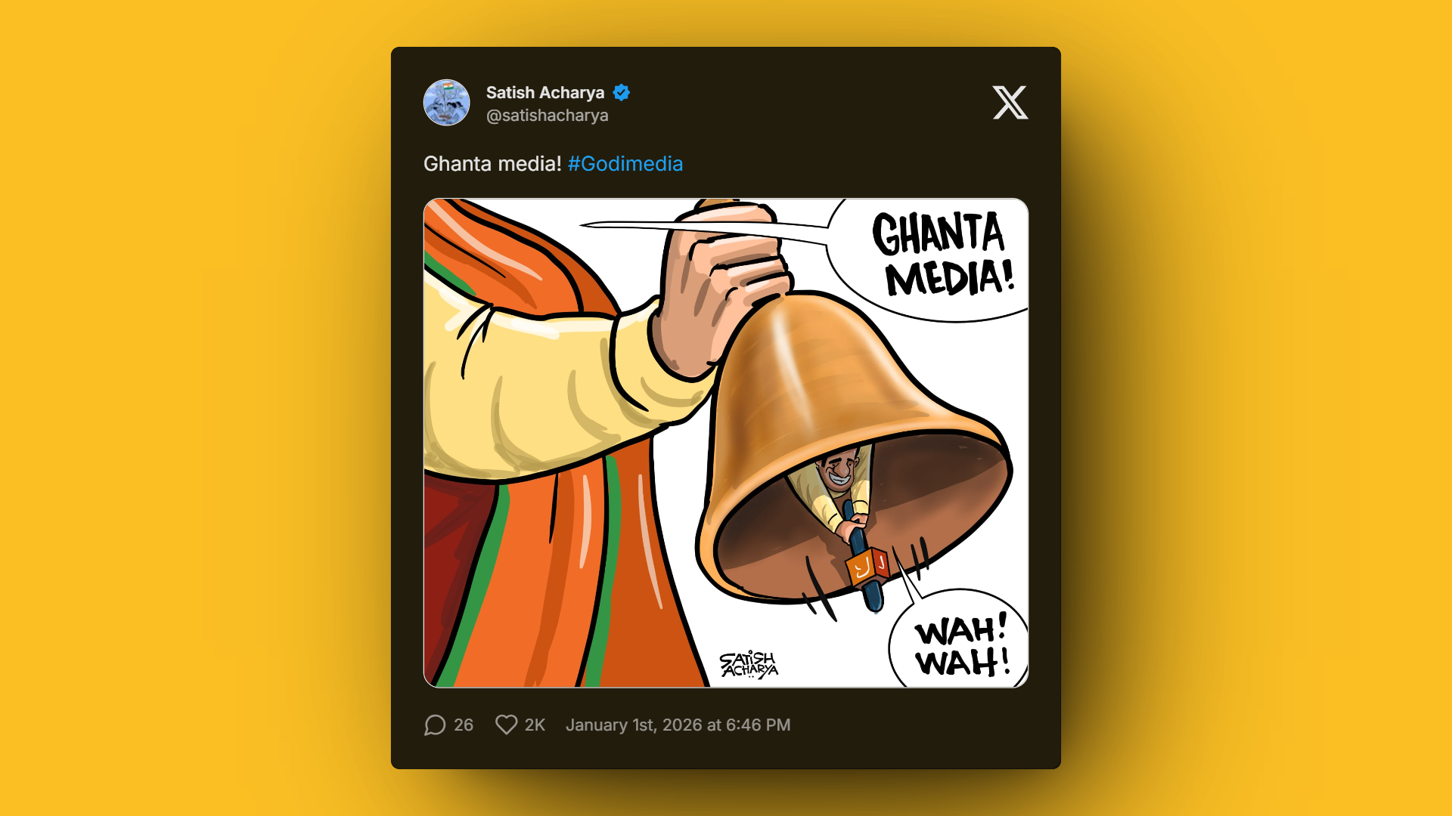Click the WAH! WAH! speech bubble
Viewport: 1452px width, 816px height.
pyautogui.click(x=960, y=641)
